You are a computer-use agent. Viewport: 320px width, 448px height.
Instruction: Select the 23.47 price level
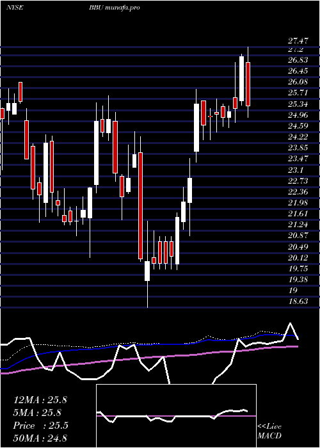tap(298, 159)
